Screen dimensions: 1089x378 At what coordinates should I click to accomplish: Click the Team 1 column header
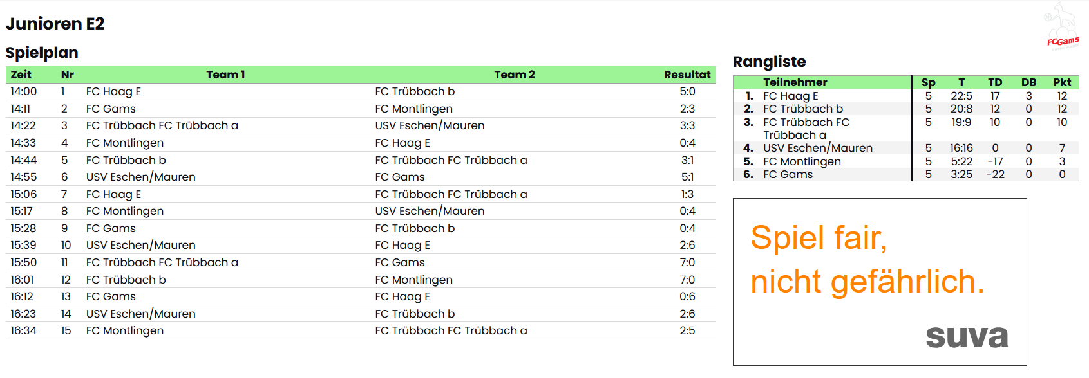(225, 75)
